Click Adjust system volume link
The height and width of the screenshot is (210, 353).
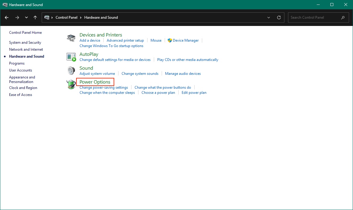click(x=97, y=74)
